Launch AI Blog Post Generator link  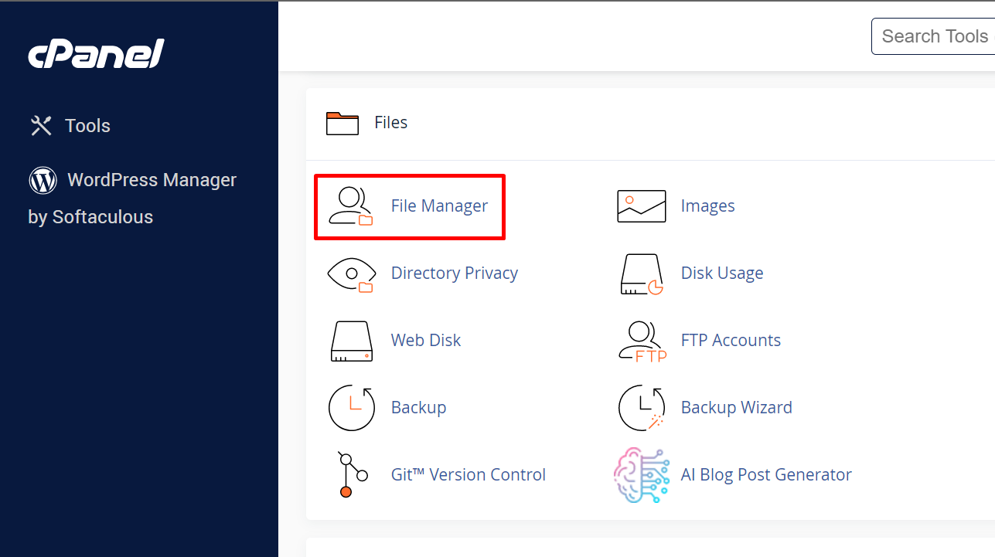click(767, 475)
